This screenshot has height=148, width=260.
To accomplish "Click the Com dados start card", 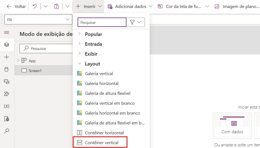I will [x=232, y=126].
